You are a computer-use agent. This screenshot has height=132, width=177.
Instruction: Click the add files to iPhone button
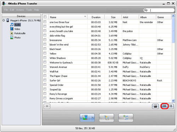pos(126,118)
